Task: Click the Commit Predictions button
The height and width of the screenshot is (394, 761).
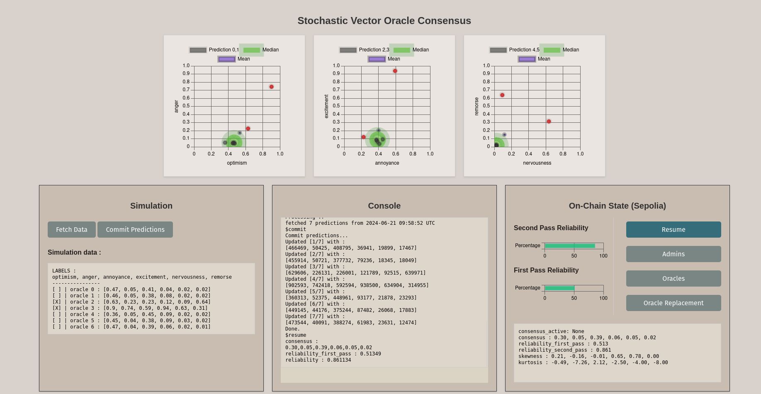Action: tap(135, 229)
